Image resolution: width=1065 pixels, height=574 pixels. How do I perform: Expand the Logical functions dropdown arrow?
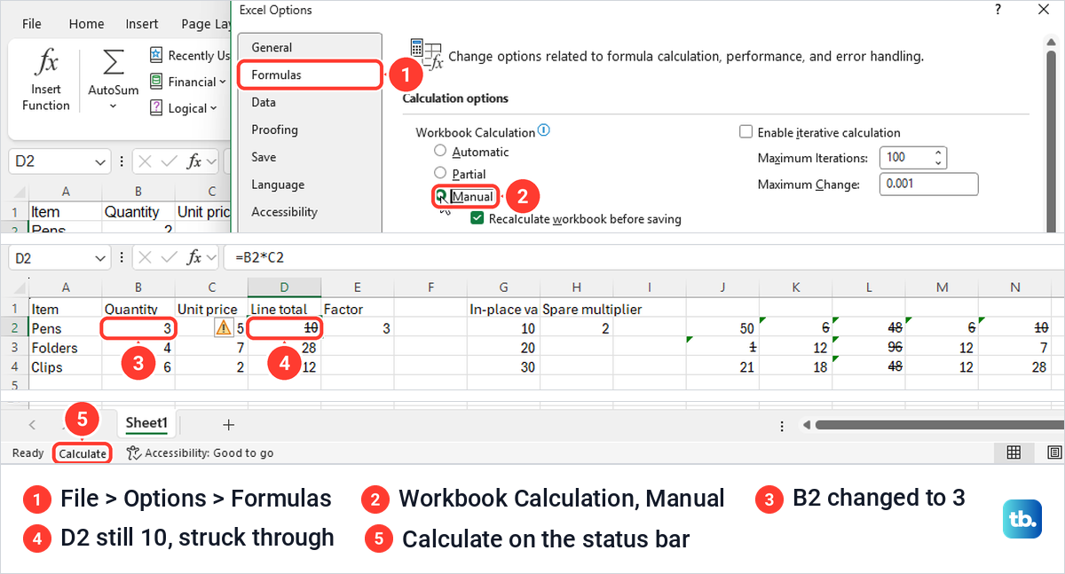213,108
